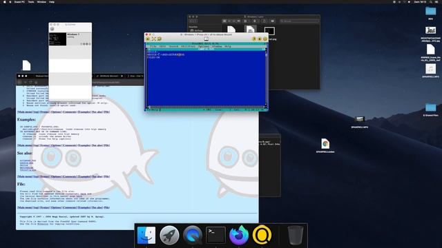
Task: Open Utilities menu in FreeDOS Edit
Action: tap(188, 46)
